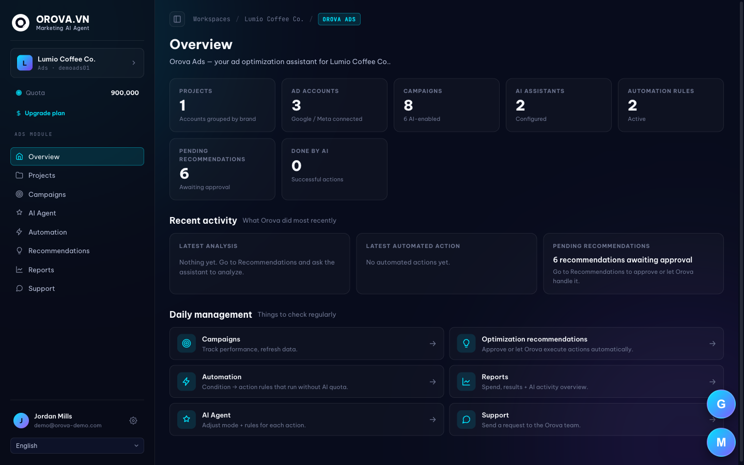The image size is (744, 465).
Task: Click the Lumio Coffee Co. breadcrumb
Action: tap(274, 19)
